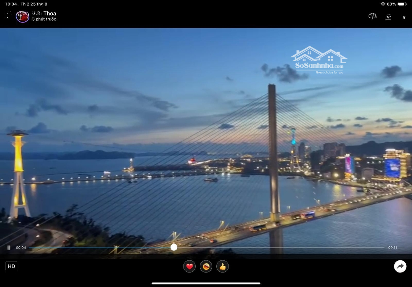
Task: Tap the SoSanhnha.com watermark logo
Action: click(319, 60)
